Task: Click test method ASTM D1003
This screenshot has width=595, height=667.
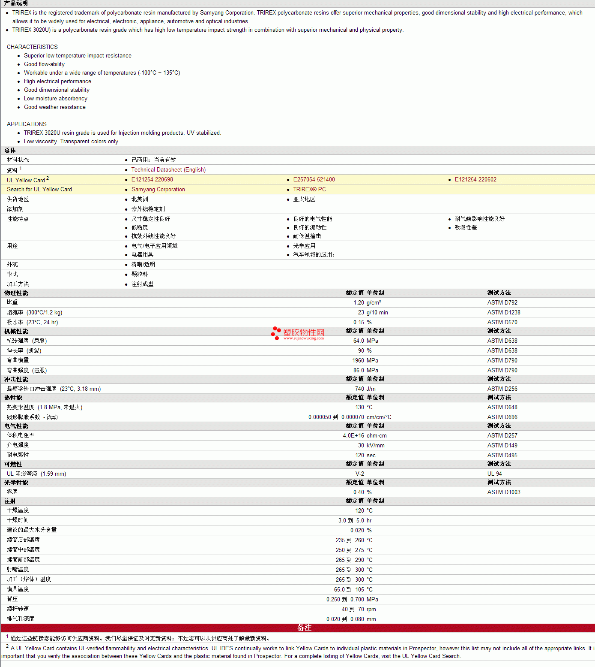Action: [x=504, y=492]
